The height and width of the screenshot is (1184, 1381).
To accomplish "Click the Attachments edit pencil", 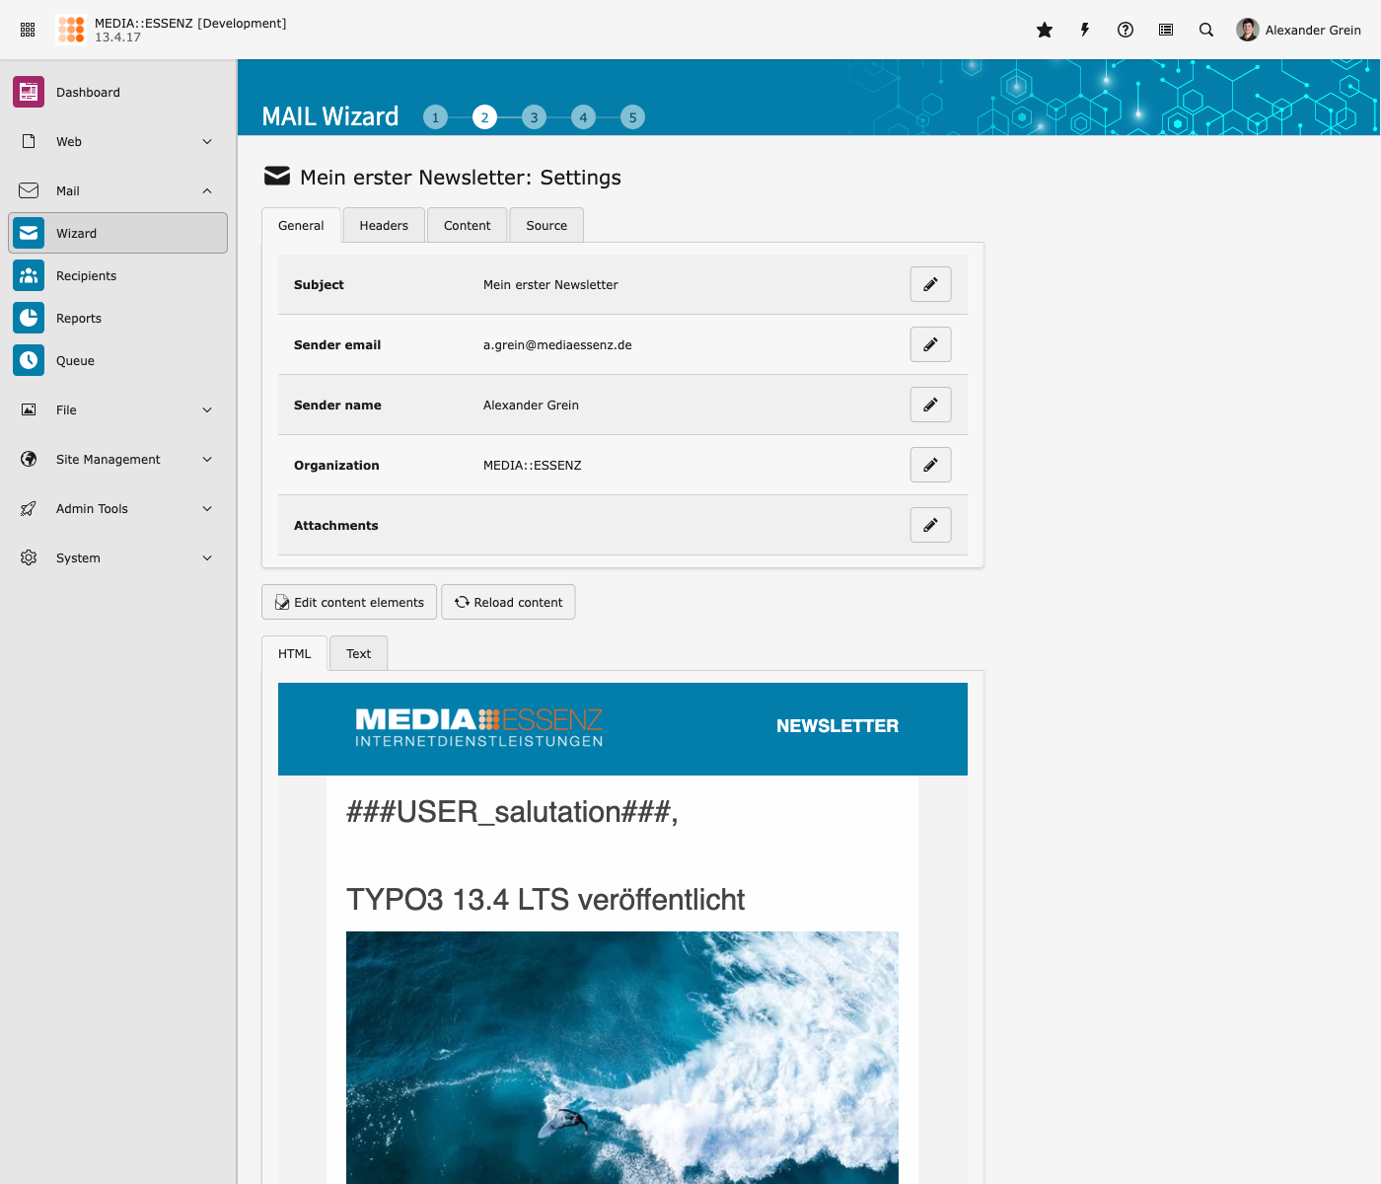I will click(930, 525).
